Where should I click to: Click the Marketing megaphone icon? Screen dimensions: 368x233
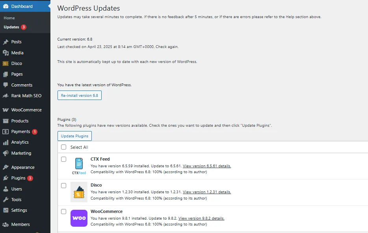click(x=6, y=153)
